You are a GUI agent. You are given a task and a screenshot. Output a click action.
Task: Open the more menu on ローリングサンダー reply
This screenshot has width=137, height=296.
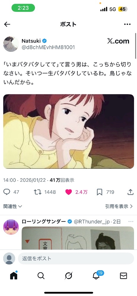(x=131, y=221)
